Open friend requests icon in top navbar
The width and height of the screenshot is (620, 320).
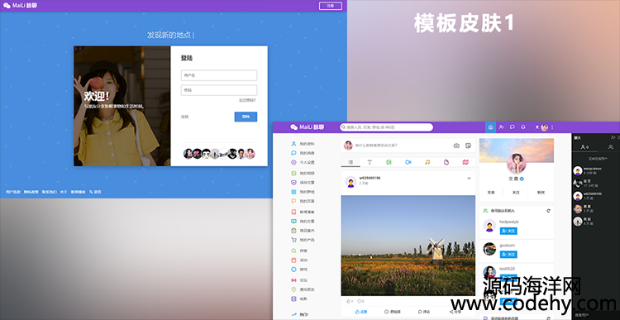click(x=502, y=127)
